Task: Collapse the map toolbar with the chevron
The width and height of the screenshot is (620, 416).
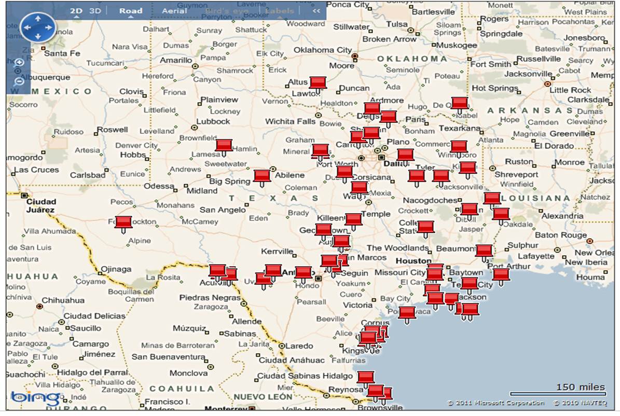Action: point(316,10)
